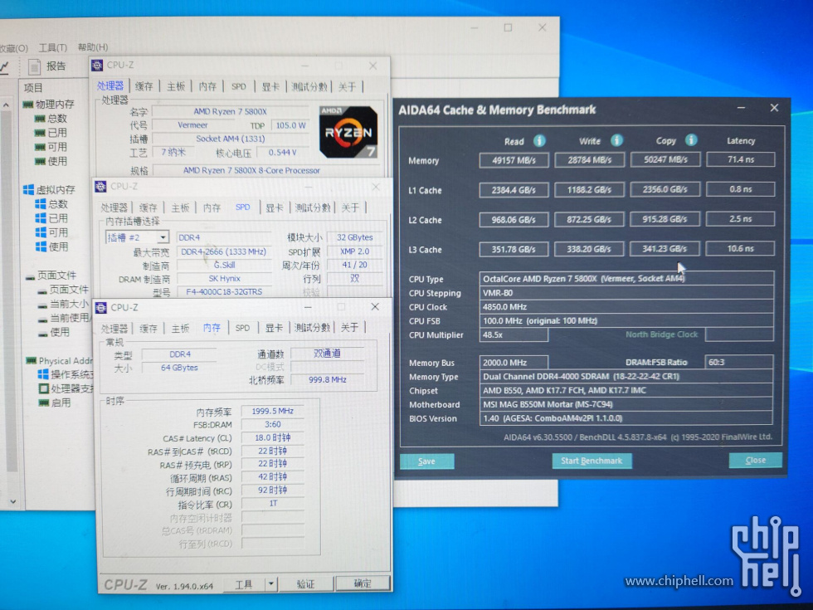
Task: Switch to the SPD tab in CPU-Z
Action: coord(242,327)
